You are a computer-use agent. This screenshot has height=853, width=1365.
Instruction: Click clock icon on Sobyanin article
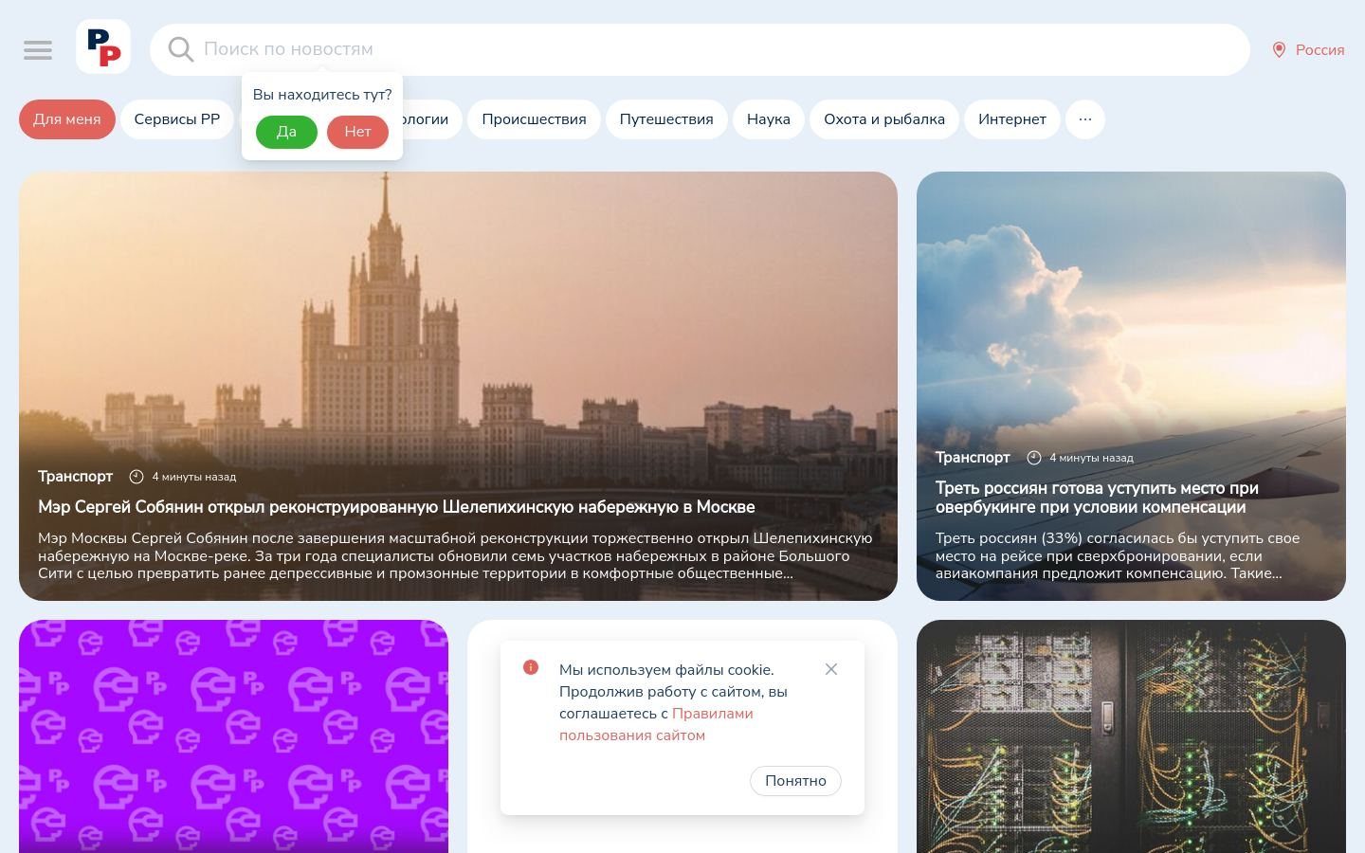[x=136, y=477]
